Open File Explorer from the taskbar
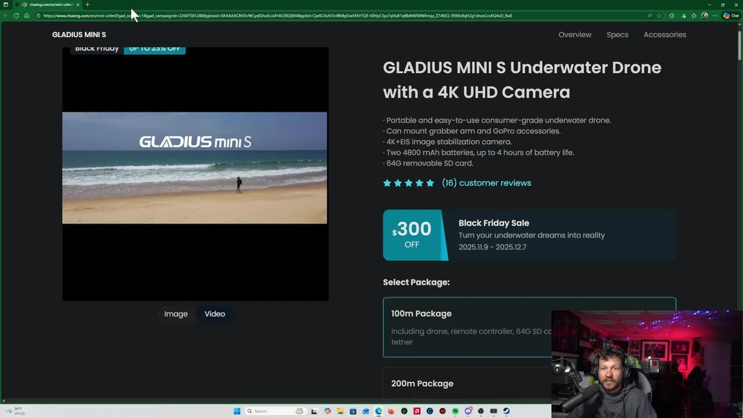This screenshot has width=743, height=418. point(341,411)
